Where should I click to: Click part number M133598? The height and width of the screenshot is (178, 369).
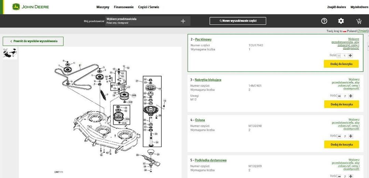click(255, 126)
